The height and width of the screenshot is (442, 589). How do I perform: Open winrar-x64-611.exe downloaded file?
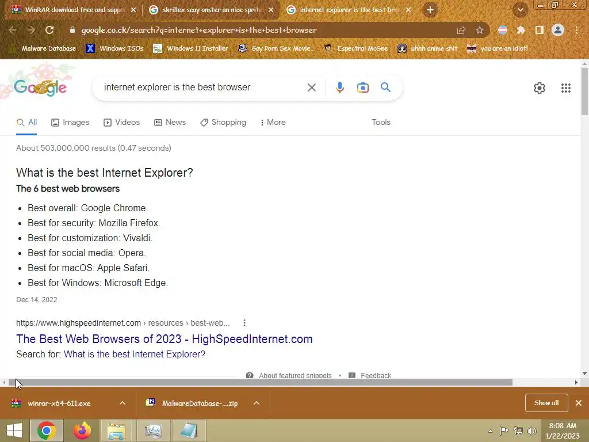coord(59,403)
